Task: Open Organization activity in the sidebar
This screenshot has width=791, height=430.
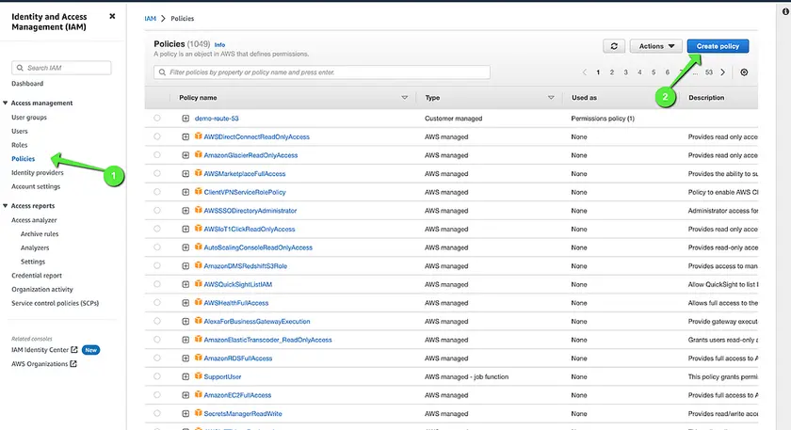Action: pos(41,290)
